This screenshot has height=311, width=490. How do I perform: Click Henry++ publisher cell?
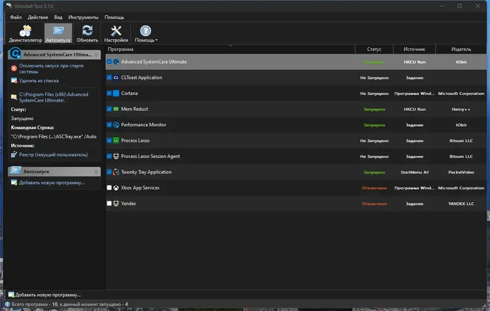click(x=461, y=110)
